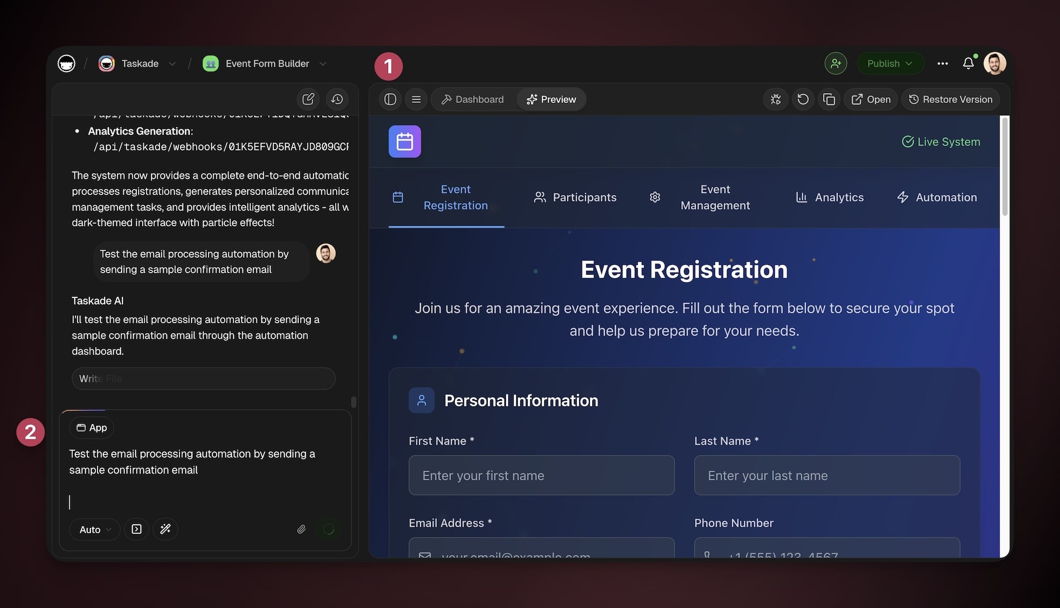Open the Auto mode dropdown
The image size is (1060, 608).
tap(95, 529)
